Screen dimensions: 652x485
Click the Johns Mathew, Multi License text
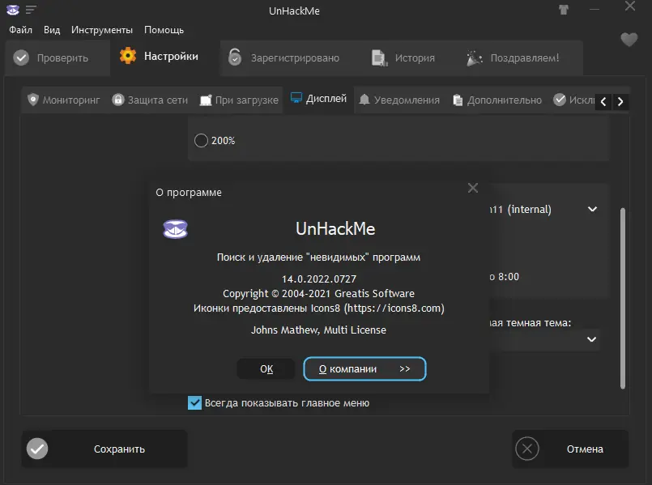pyautogui.click(x=318, y=330)
